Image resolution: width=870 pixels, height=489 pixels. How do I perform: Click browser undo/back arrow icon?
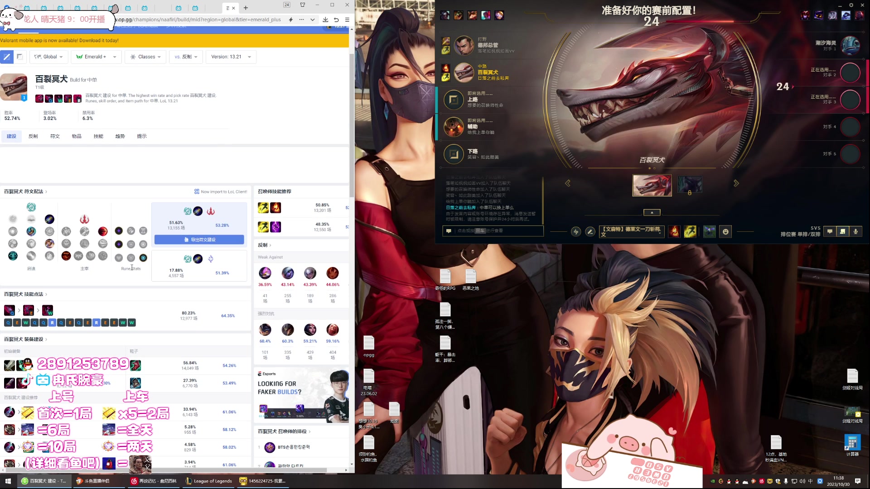click(x=336, y=19)
